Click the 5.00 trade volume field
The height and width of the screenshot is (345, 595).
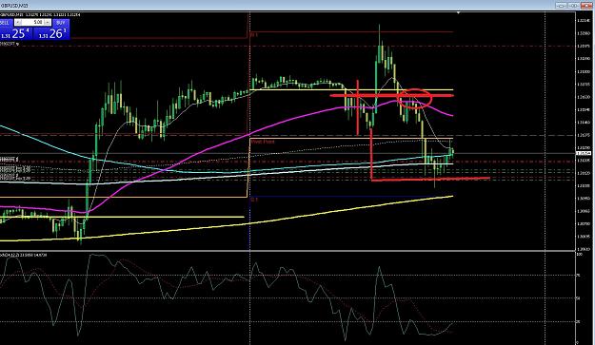pyautogui.click(x=32, y=23)
